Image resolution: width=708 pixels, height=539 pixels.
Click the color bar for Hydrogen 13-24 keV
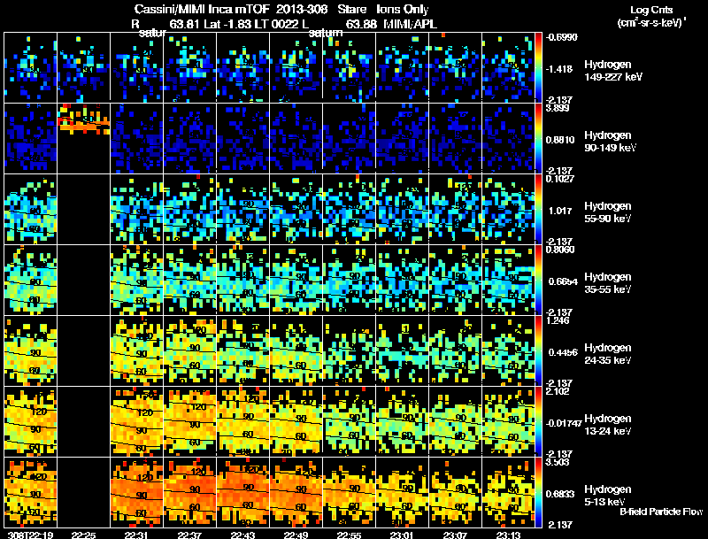tap(538, 421)
